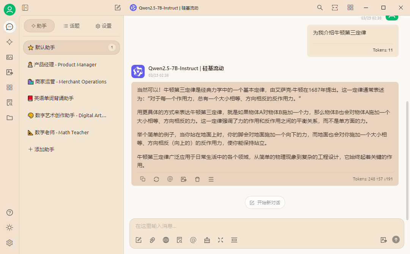The height and width of the screenshot is (254, 410).
Task: Delete the assistant's message
Action: 197,179
